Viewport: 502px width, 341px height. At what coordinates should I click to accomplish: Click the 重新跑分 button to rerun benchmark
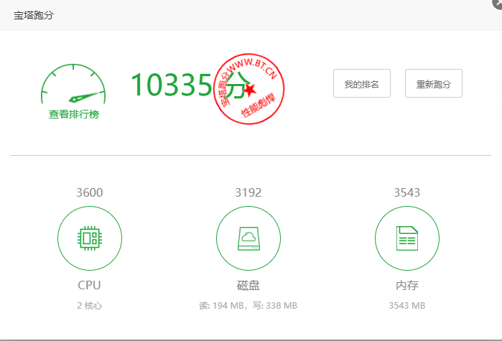pyautogui.click(x=434, y=83)
